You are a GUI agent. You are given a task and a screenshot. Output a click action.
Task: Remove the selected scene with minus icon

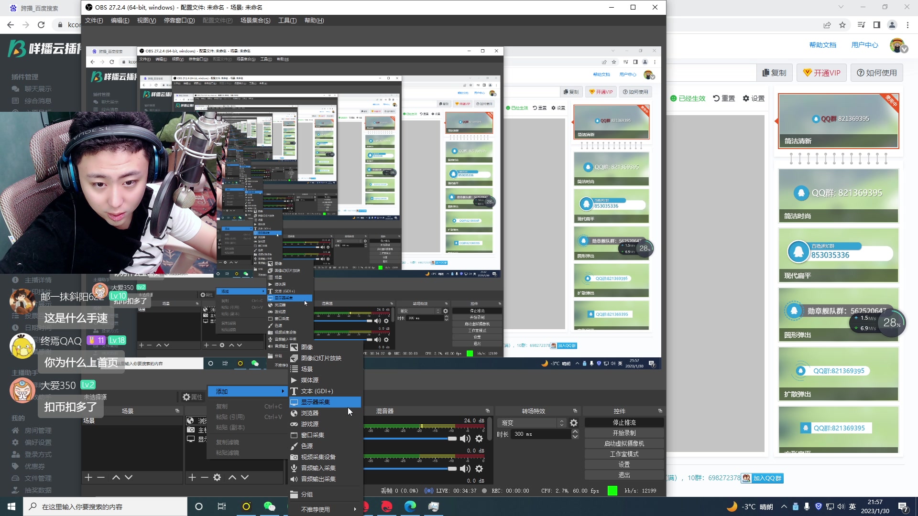(x=101, y=477)
